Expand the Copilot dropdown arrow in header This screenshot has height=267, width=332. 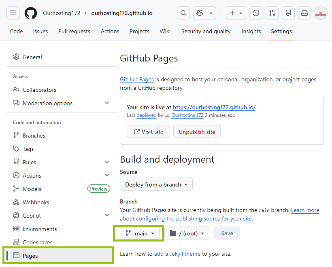211,13
